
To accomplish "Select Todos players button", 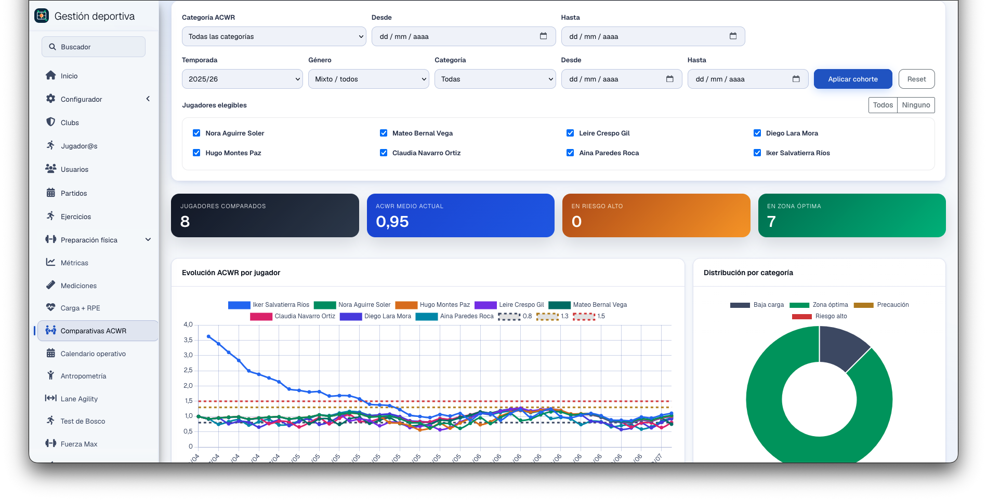I will pos(883,105).
